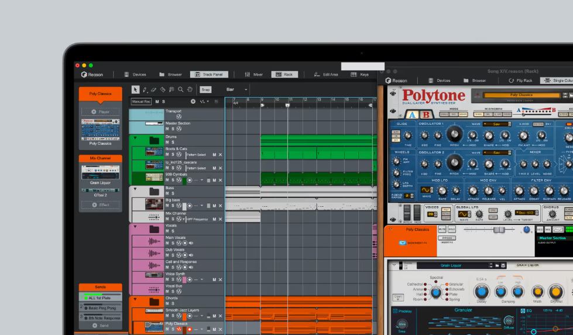Click the add track plus icon
The height and width of the screenshot is (335, 573).
click(193, 101)
